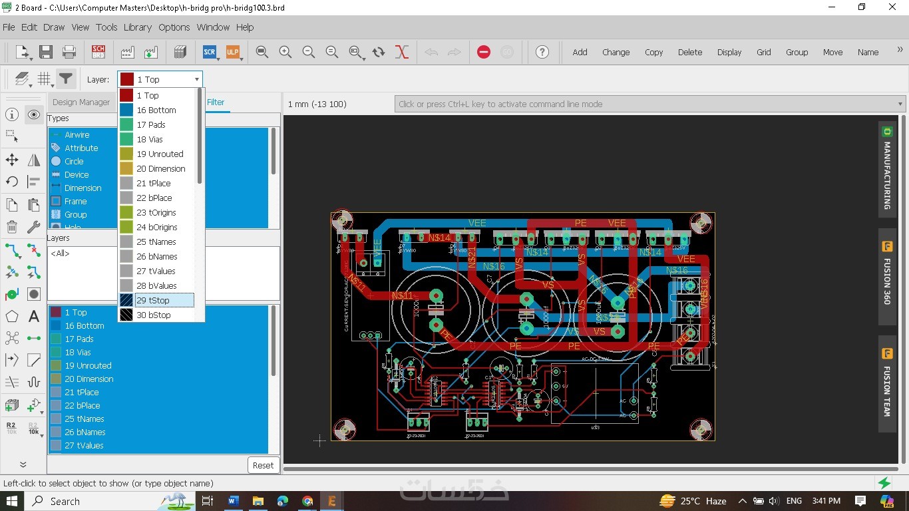Select the Mirror tool in the sidebar
909x511 pixels.
click(34, 160)
